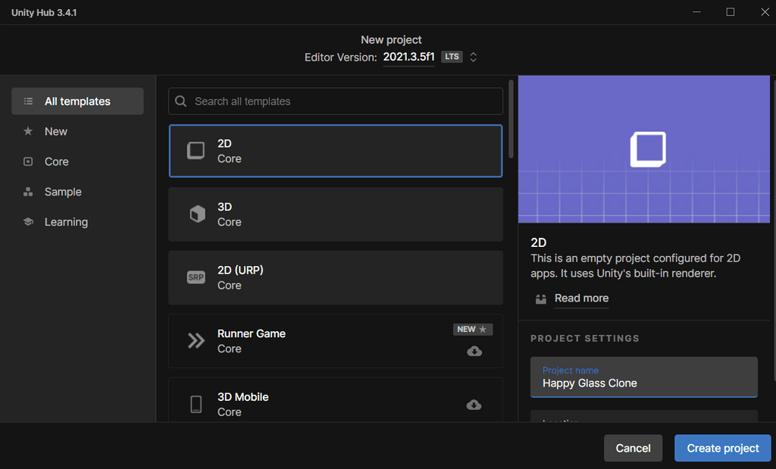Click the Runner Game double-chevron icon
The width and height of the screenshot is (776, 469).
196,341
